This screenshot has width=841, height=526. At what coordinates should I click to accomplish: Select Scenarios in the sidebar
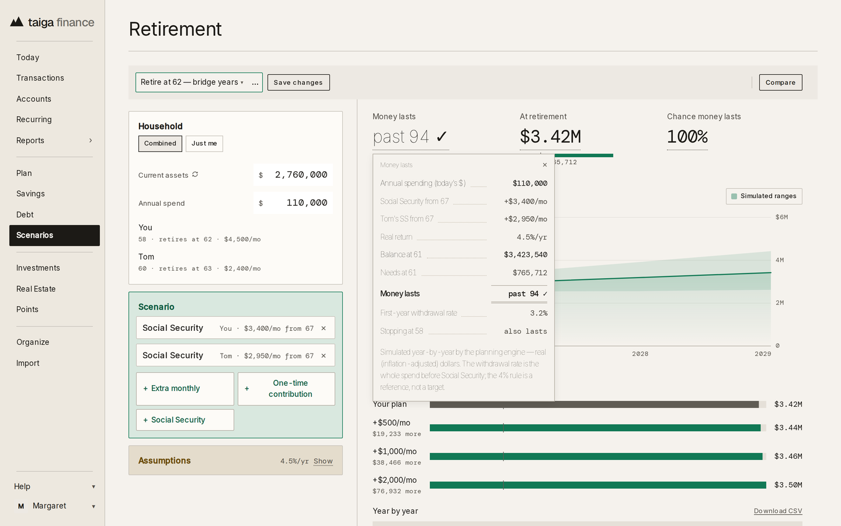point(54,236)
